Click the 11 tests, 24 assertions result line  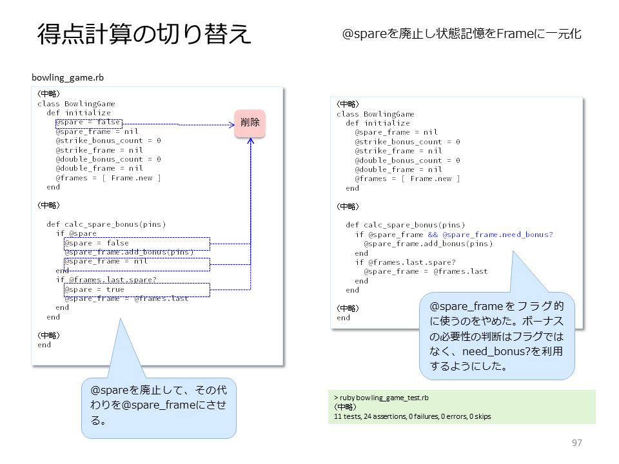(x=413, y=416)
